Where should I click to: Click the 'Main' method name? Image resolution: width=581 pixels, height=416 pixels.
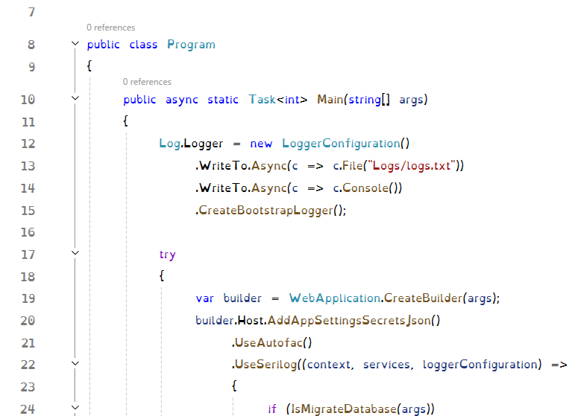point(330,100)
